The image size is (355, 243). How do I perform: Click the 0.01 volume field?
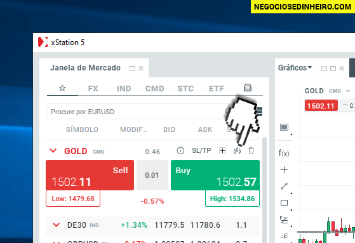coord(152,175)
